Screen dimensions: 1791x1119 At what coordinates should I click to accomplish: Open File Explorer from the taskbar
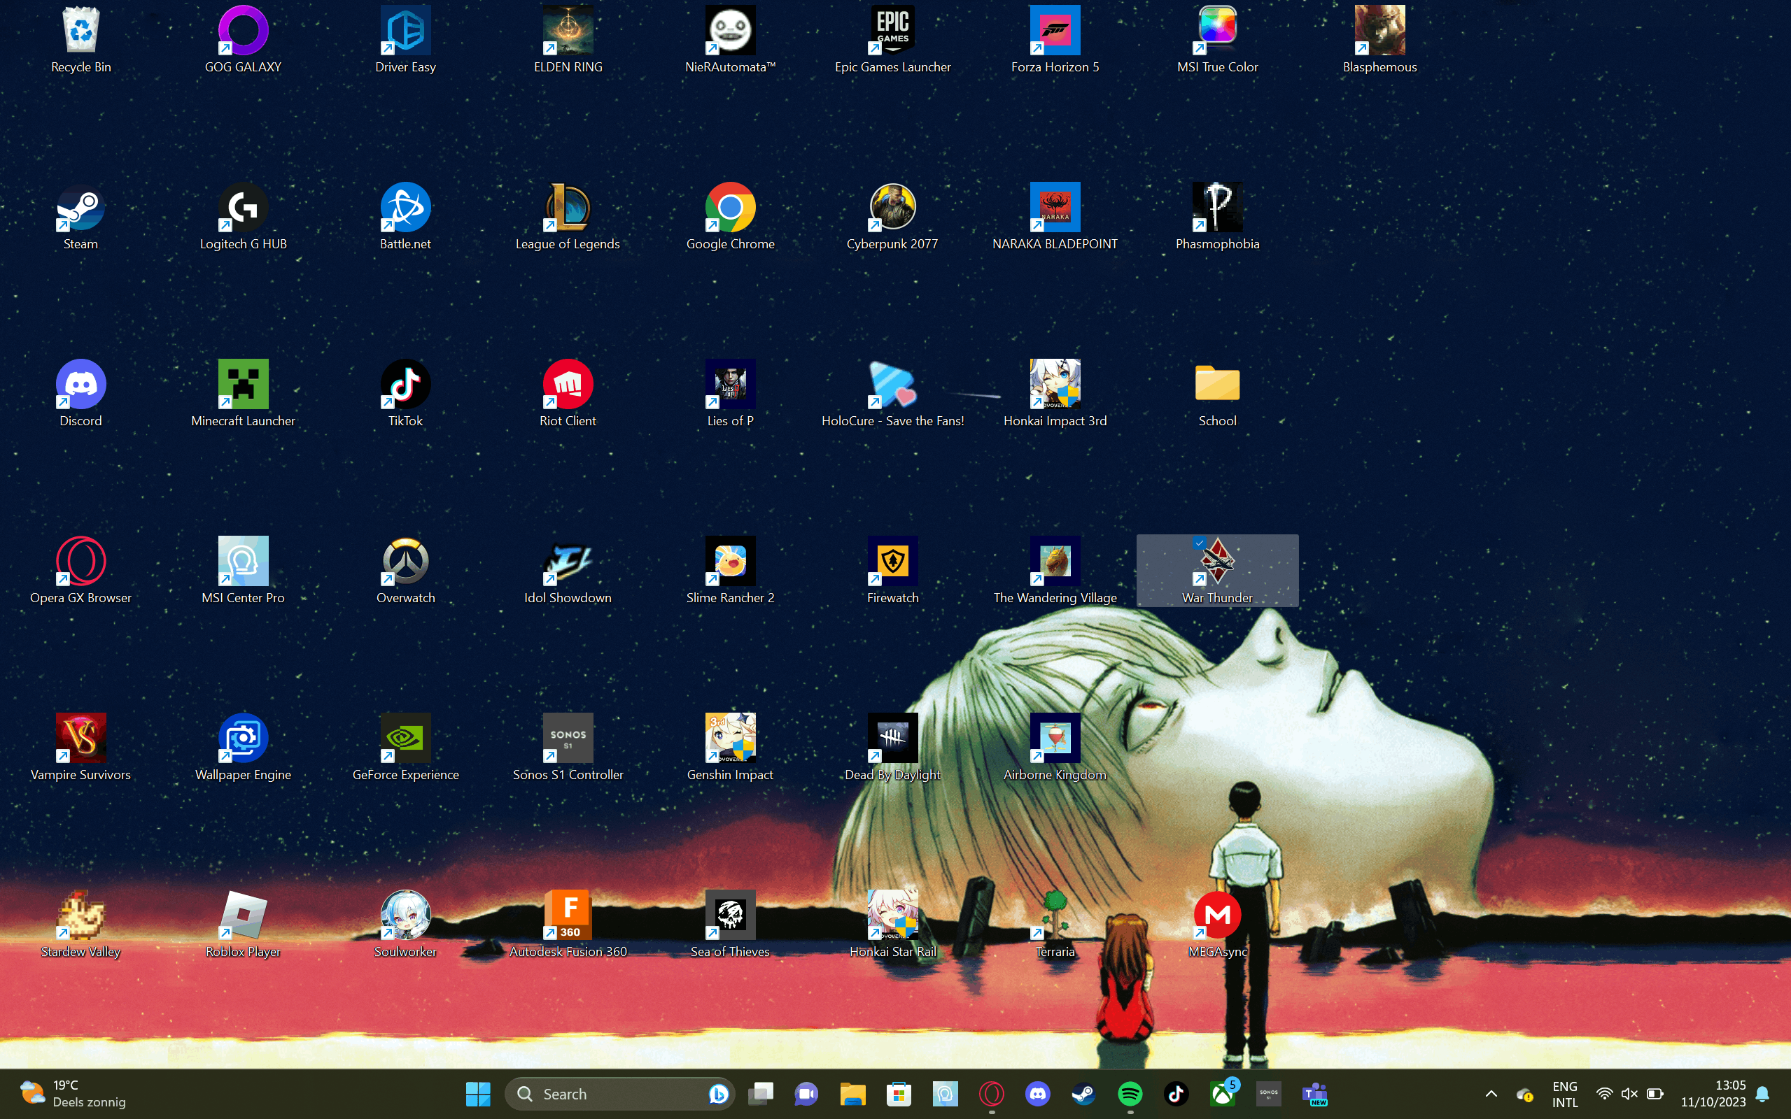click(853, 1094)
